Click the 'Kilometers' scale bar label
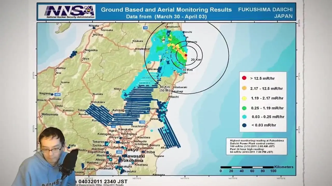332x186 pixels. tap(284, 167)
